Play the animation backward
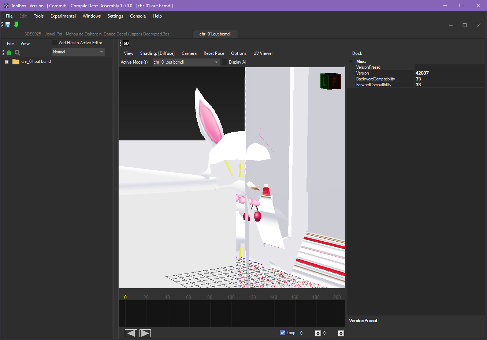The height and width of the screenshot is (340, 487). click(131, 333)
